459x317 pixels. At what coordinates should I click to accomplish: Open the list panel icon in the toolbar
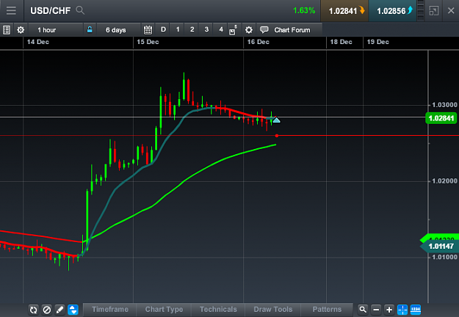pos(7,30)
